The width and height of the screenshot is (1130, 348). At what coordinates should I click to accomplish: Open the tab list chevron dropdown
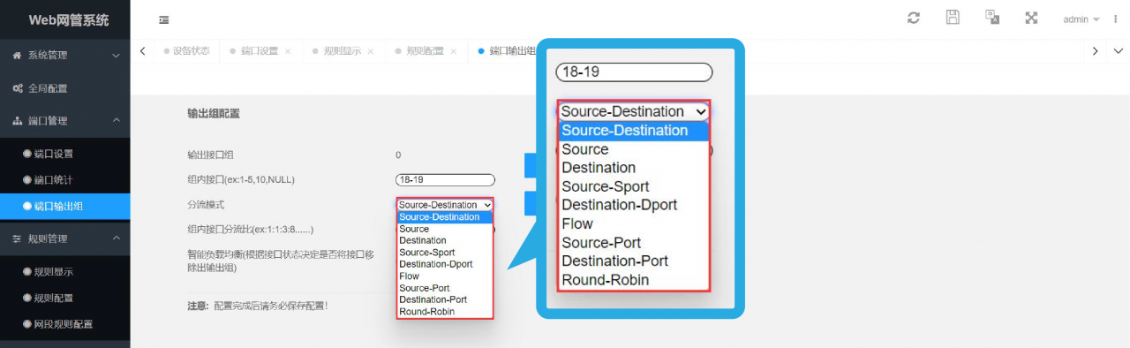tap(1118, 51)
